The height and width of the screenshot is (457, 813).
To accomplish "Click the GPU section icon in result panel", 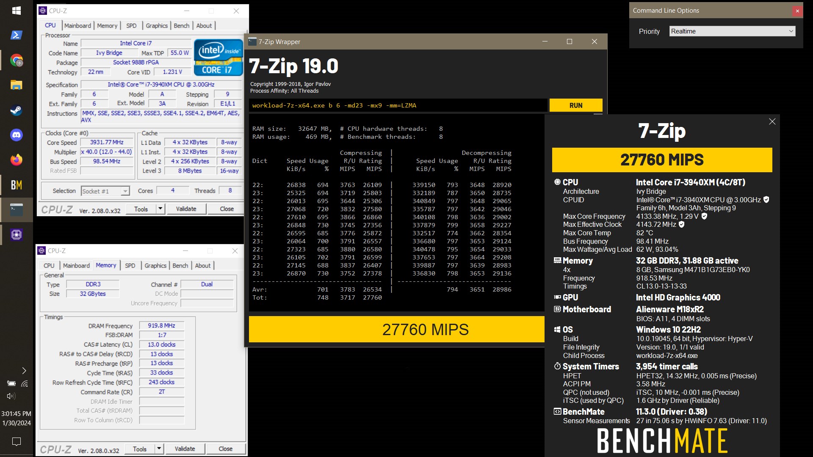I will coord(557,297).
